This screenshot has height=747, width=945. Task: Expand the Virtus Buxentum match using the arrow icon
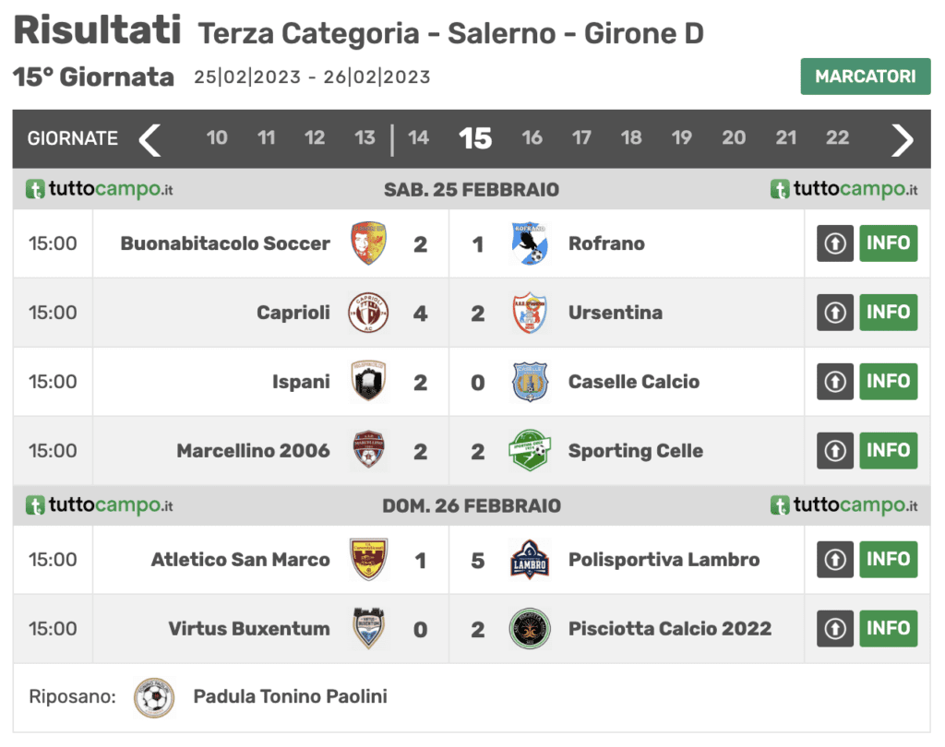click(x=834, y=628)
